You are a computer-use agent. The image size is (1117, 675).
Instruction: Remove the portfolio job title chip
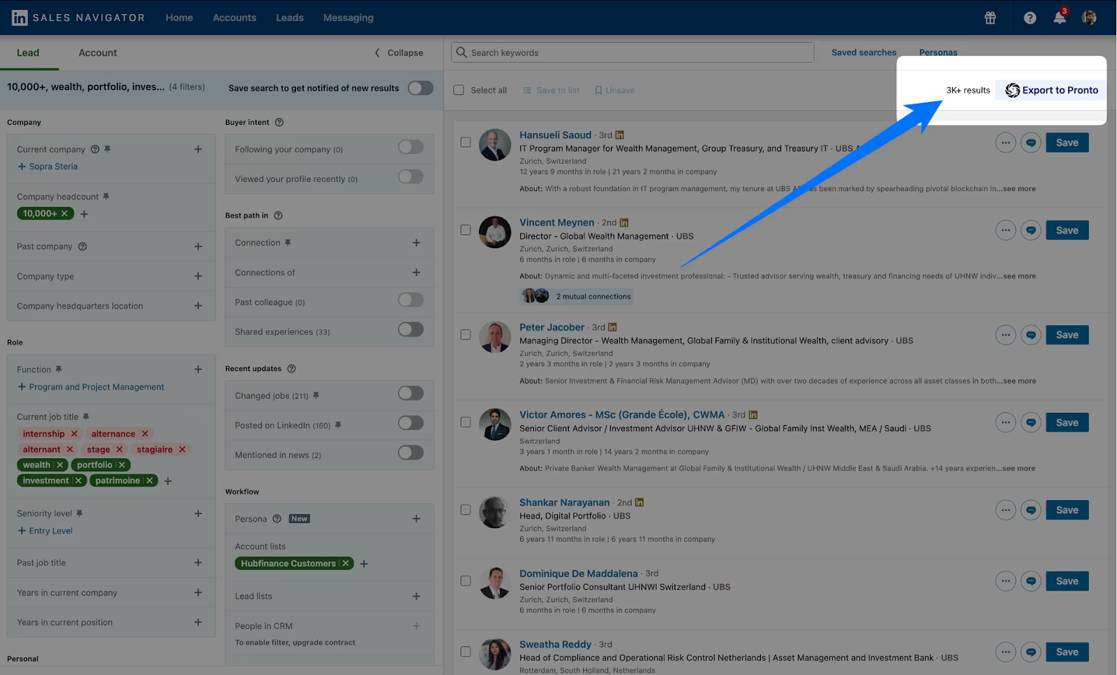pyautogui.click(x=122, y=465)
